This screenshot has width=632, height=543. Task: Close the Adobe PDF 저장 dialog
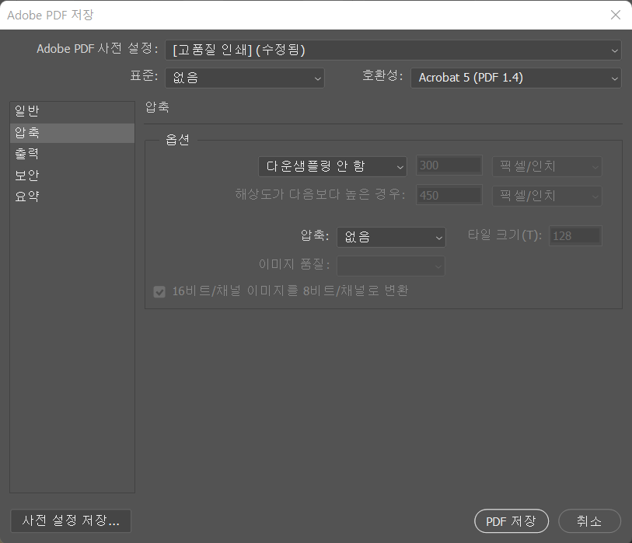616,15
